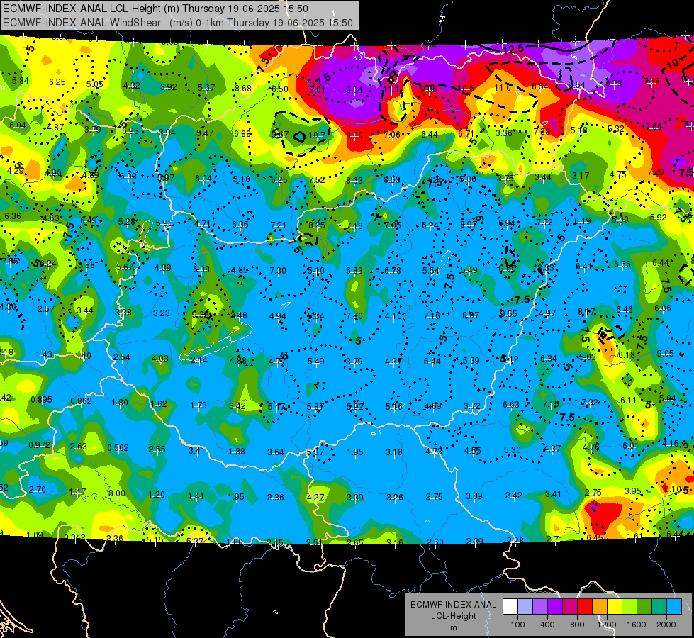Click the wind shear value 7.80
The width and height of the screenshot is (694, 638).
(354, 315)
